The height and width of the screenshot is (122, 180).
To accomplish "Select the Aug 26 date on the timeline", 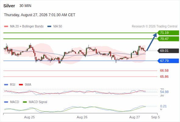I will coord(82,117).
